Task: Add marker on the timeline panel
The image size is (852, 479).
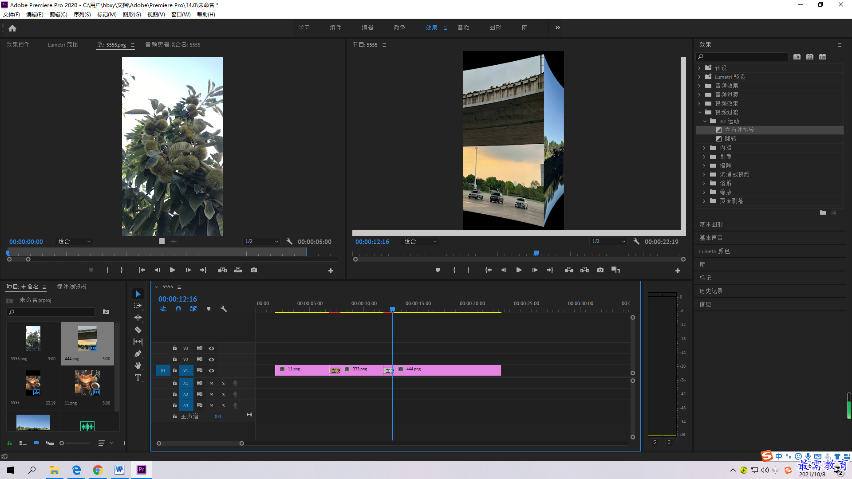Action: [x=209, y=309]
